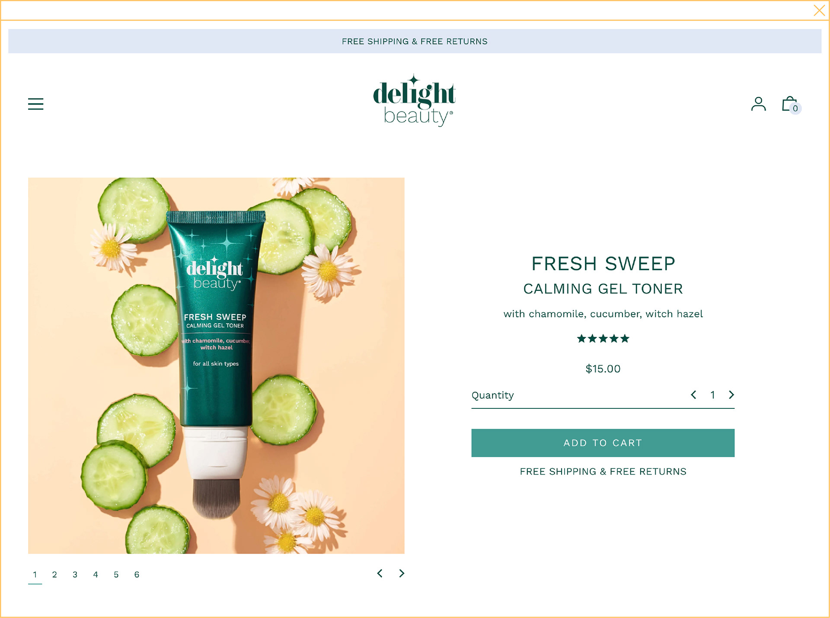This screenshot has width=830, height=618.
Task: Close the overlay with the X icon
Action: (x=819, y=10)
